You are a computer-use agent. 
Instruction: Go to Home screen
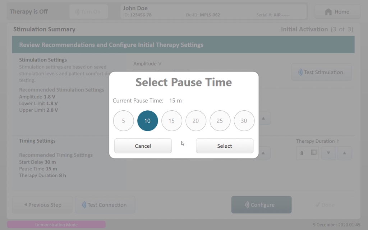tap(337, 11)
